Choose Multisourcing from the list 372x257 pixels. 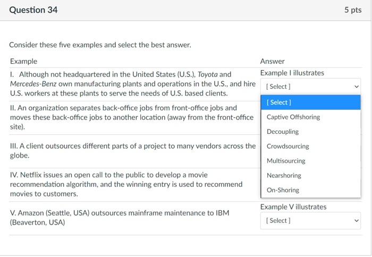coord(310,161)
